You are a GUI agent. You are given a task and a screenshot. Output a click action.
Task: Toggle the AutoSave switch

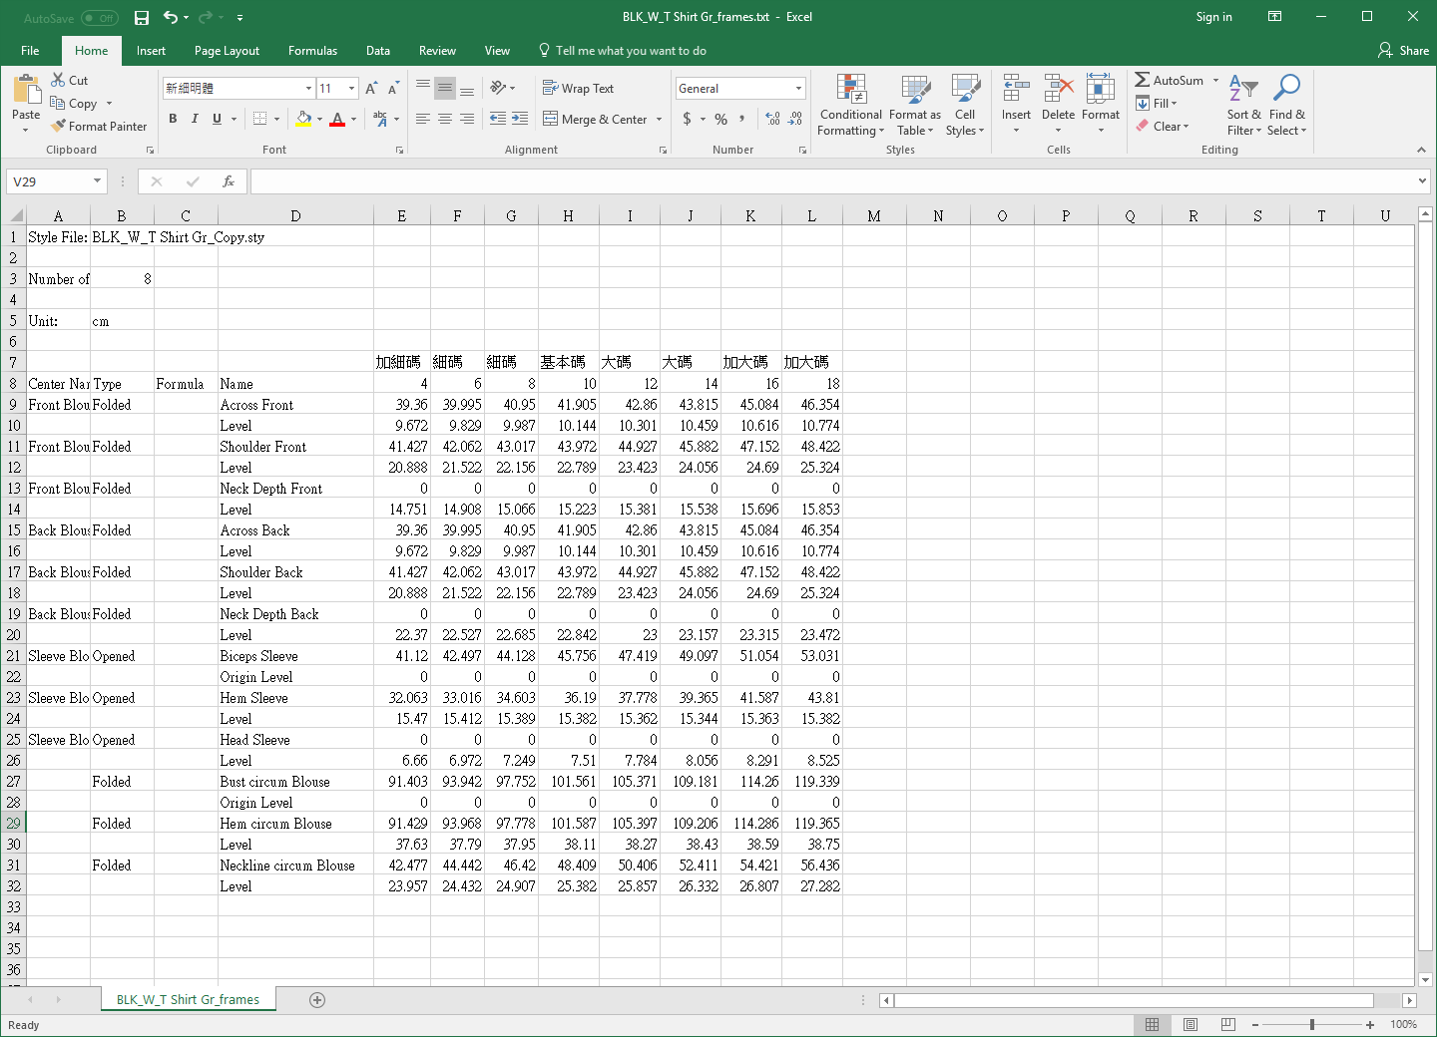point(99,18)
